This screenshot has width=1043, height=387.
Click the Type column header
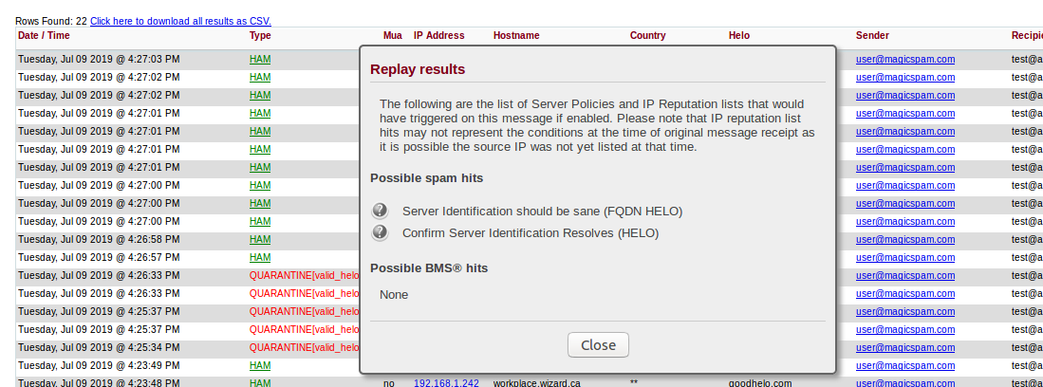tap(260, 36)
